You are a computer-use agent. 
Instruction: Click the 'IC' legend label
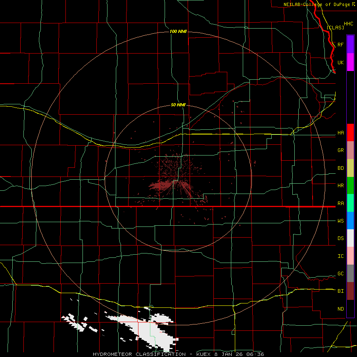340,256
